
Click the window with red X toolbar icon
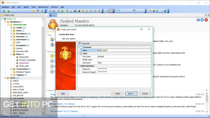(x=134, y=11)
